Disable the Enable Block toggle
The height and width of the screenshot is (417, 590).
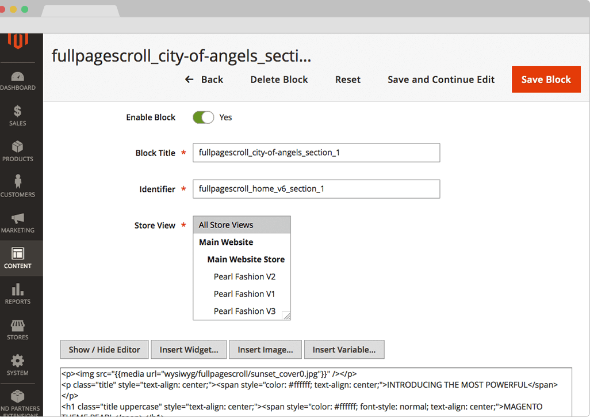click(x=202, y=117)
